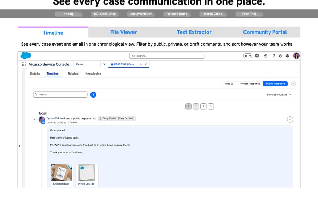
Task: Click Cynthia Caldwell's timeline avatar
Action: 42,119
